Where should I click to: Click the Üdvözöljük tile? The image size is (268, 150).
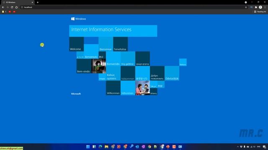click(x=172, y=73)
